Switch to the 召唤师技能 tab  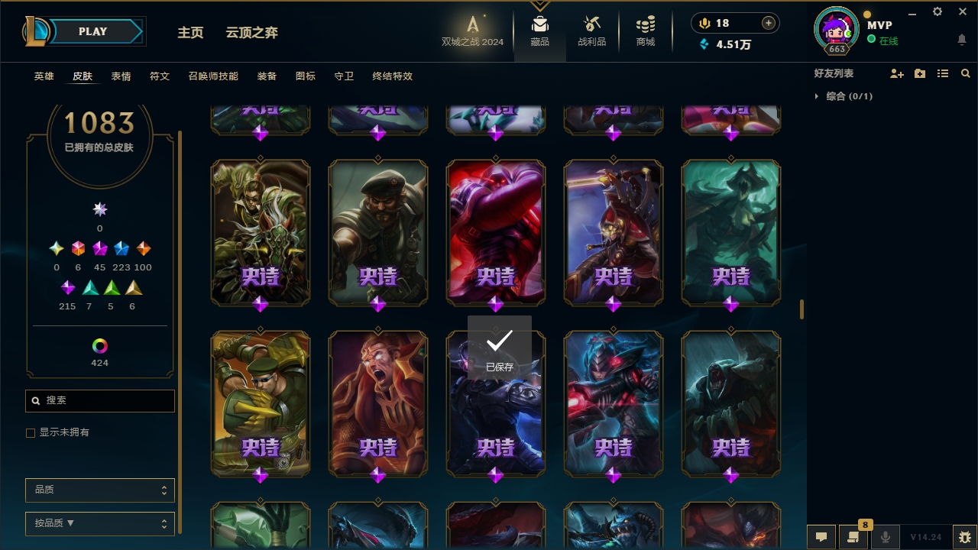(x=213, y=76)
